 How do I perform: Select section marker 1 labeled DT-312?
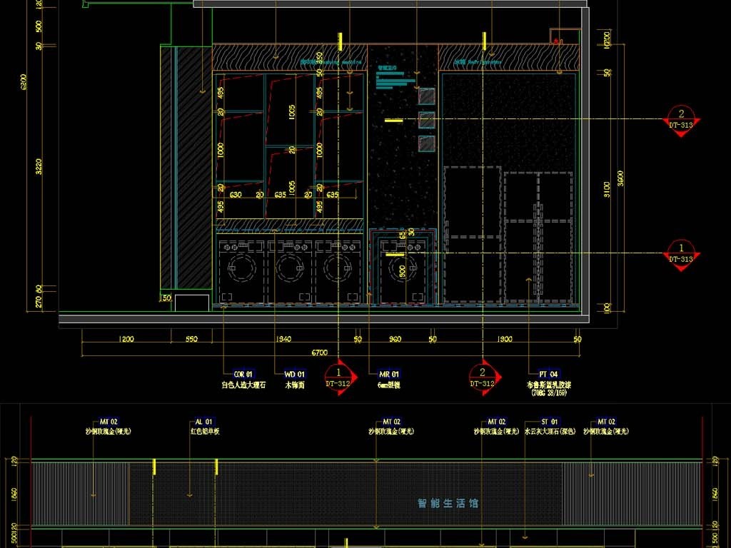coord(338,377)
